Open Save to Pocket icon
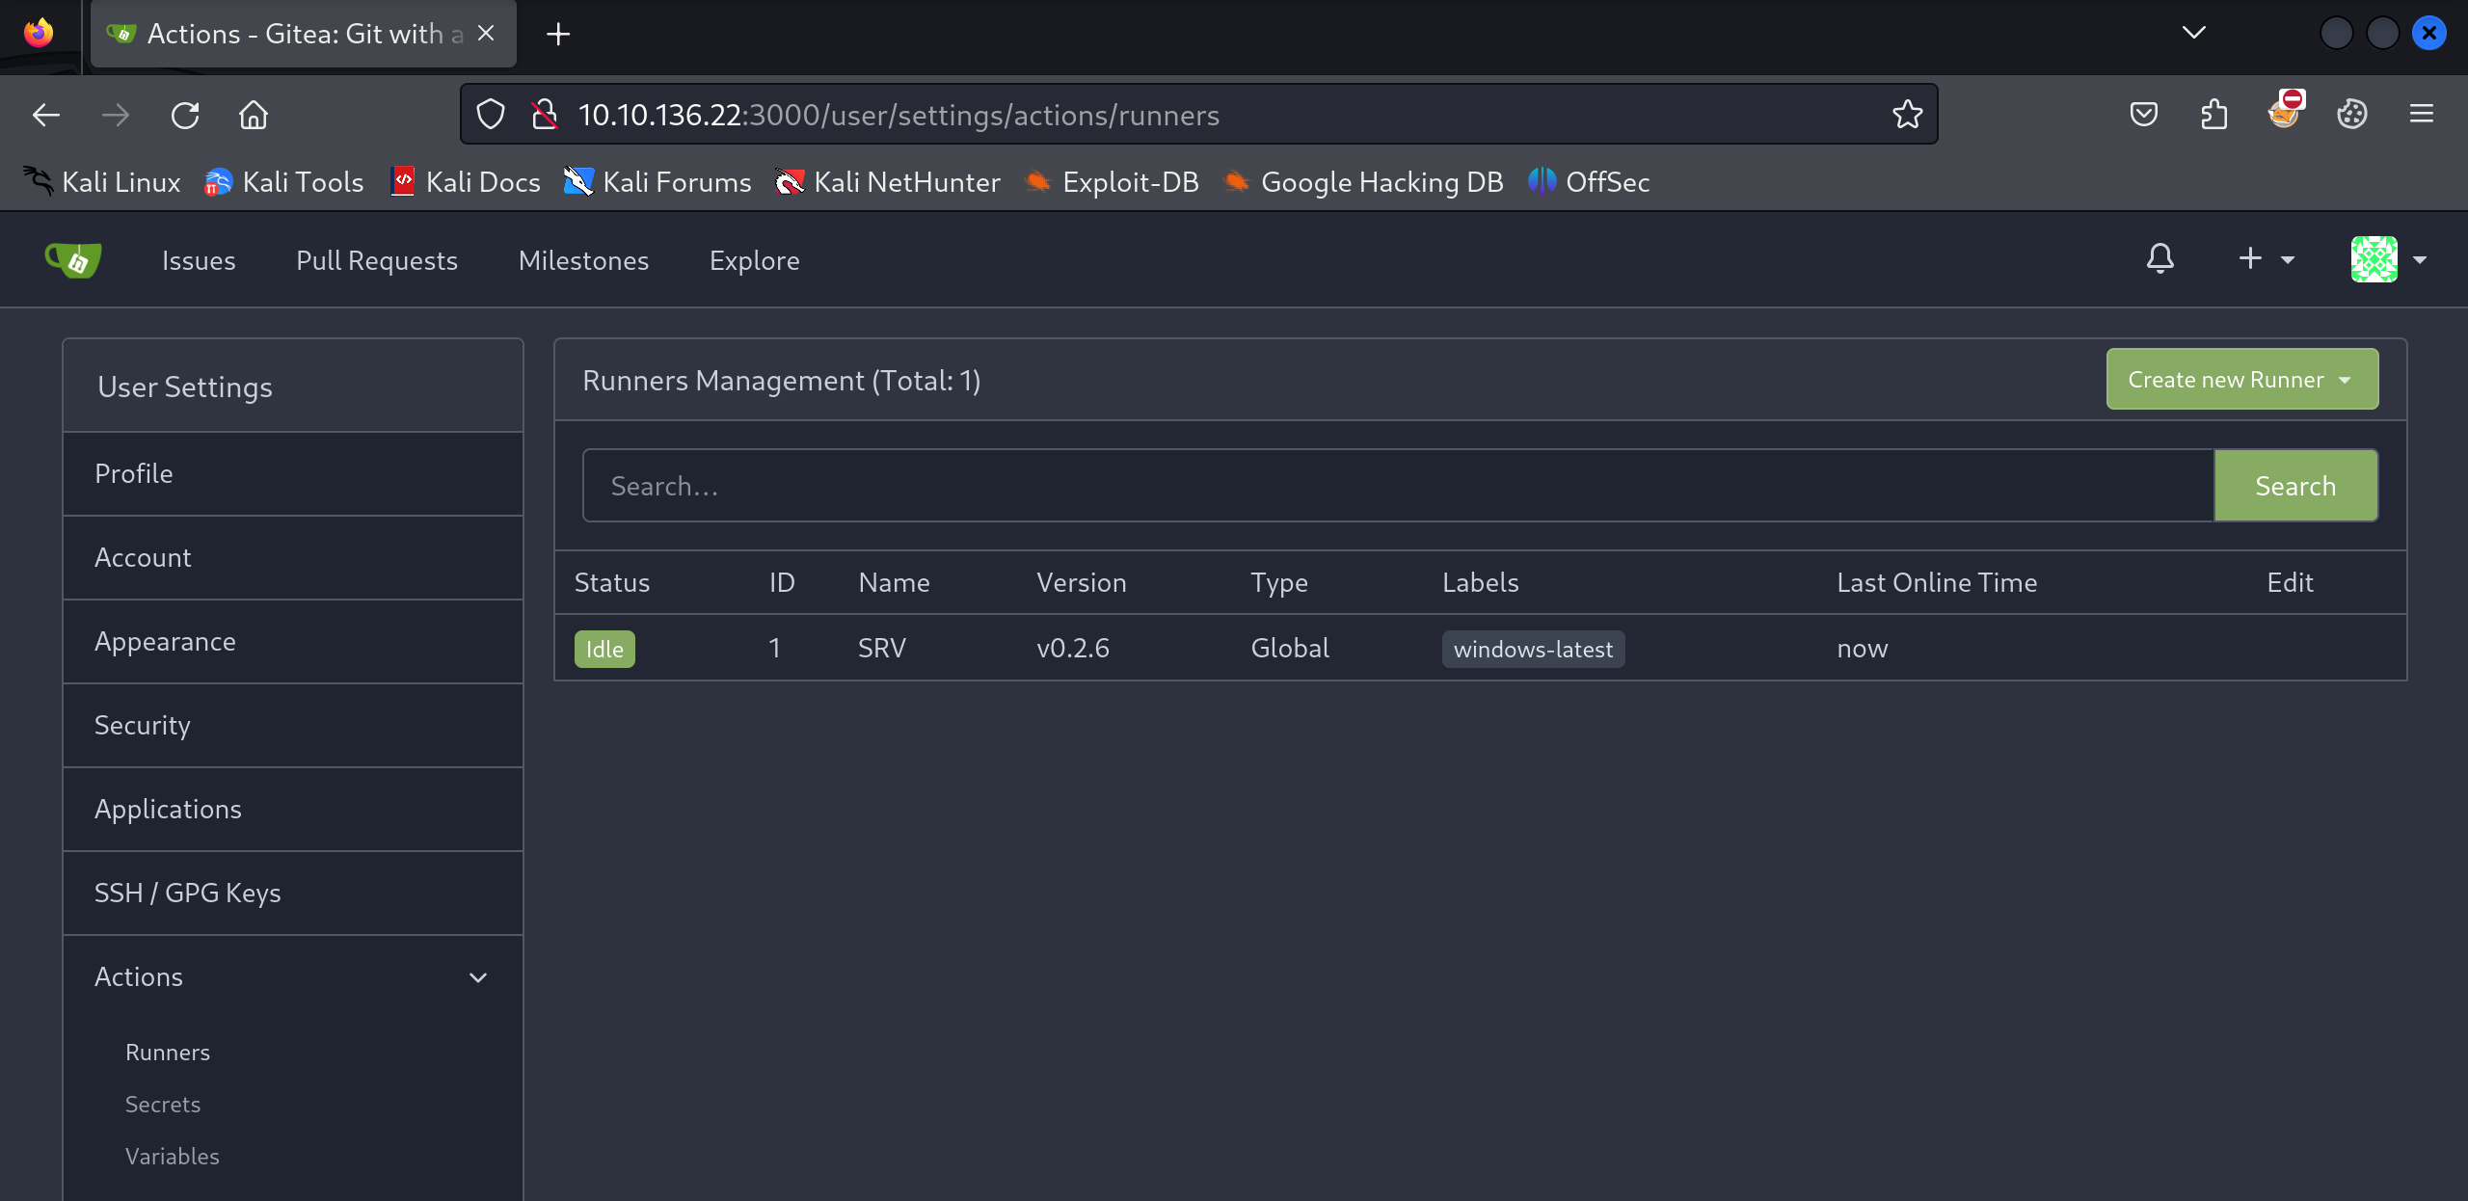2468x1201 pixels. pyautogui.click(x=2143, y=115)
